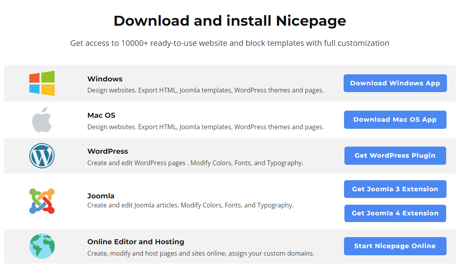Click the Windows logo icon
The width and height of the screenshot is (462, 277).
coord(42,83)
